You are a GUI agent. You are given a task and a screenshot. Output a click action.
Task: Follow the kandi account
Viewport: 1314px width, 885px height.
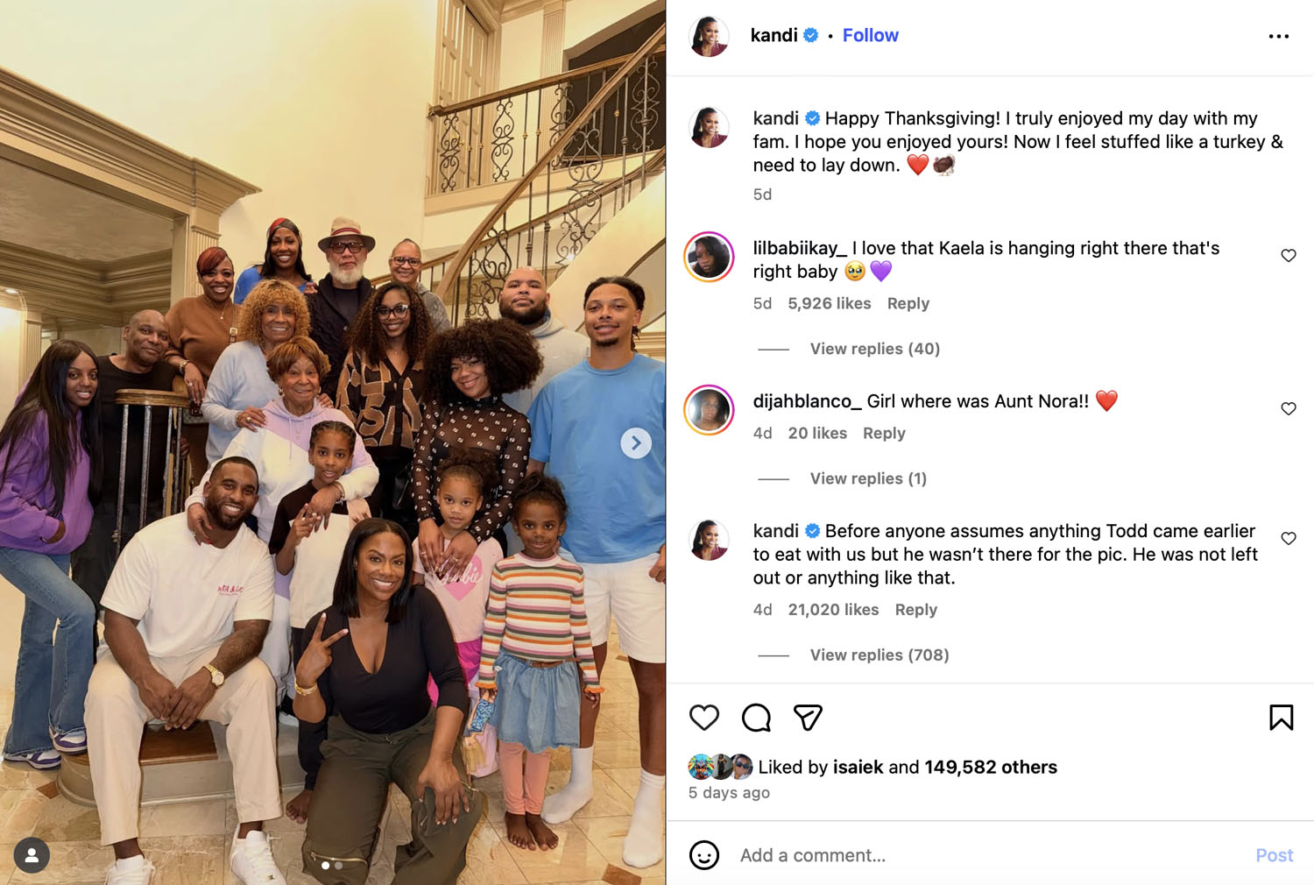coord(870,35)
